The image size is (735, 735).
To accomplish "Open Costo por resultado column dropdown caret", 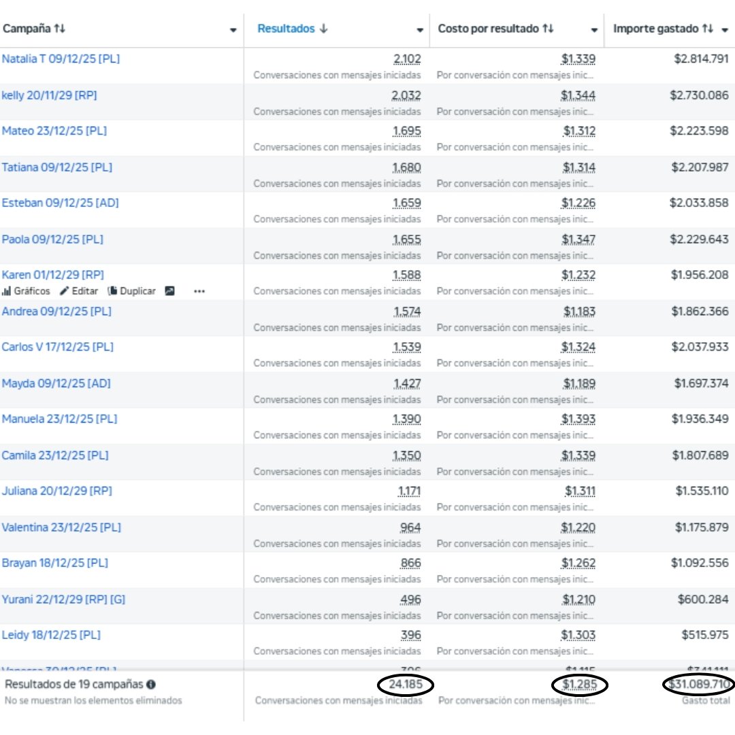I will pyautogui.click(x=594, y=30).
